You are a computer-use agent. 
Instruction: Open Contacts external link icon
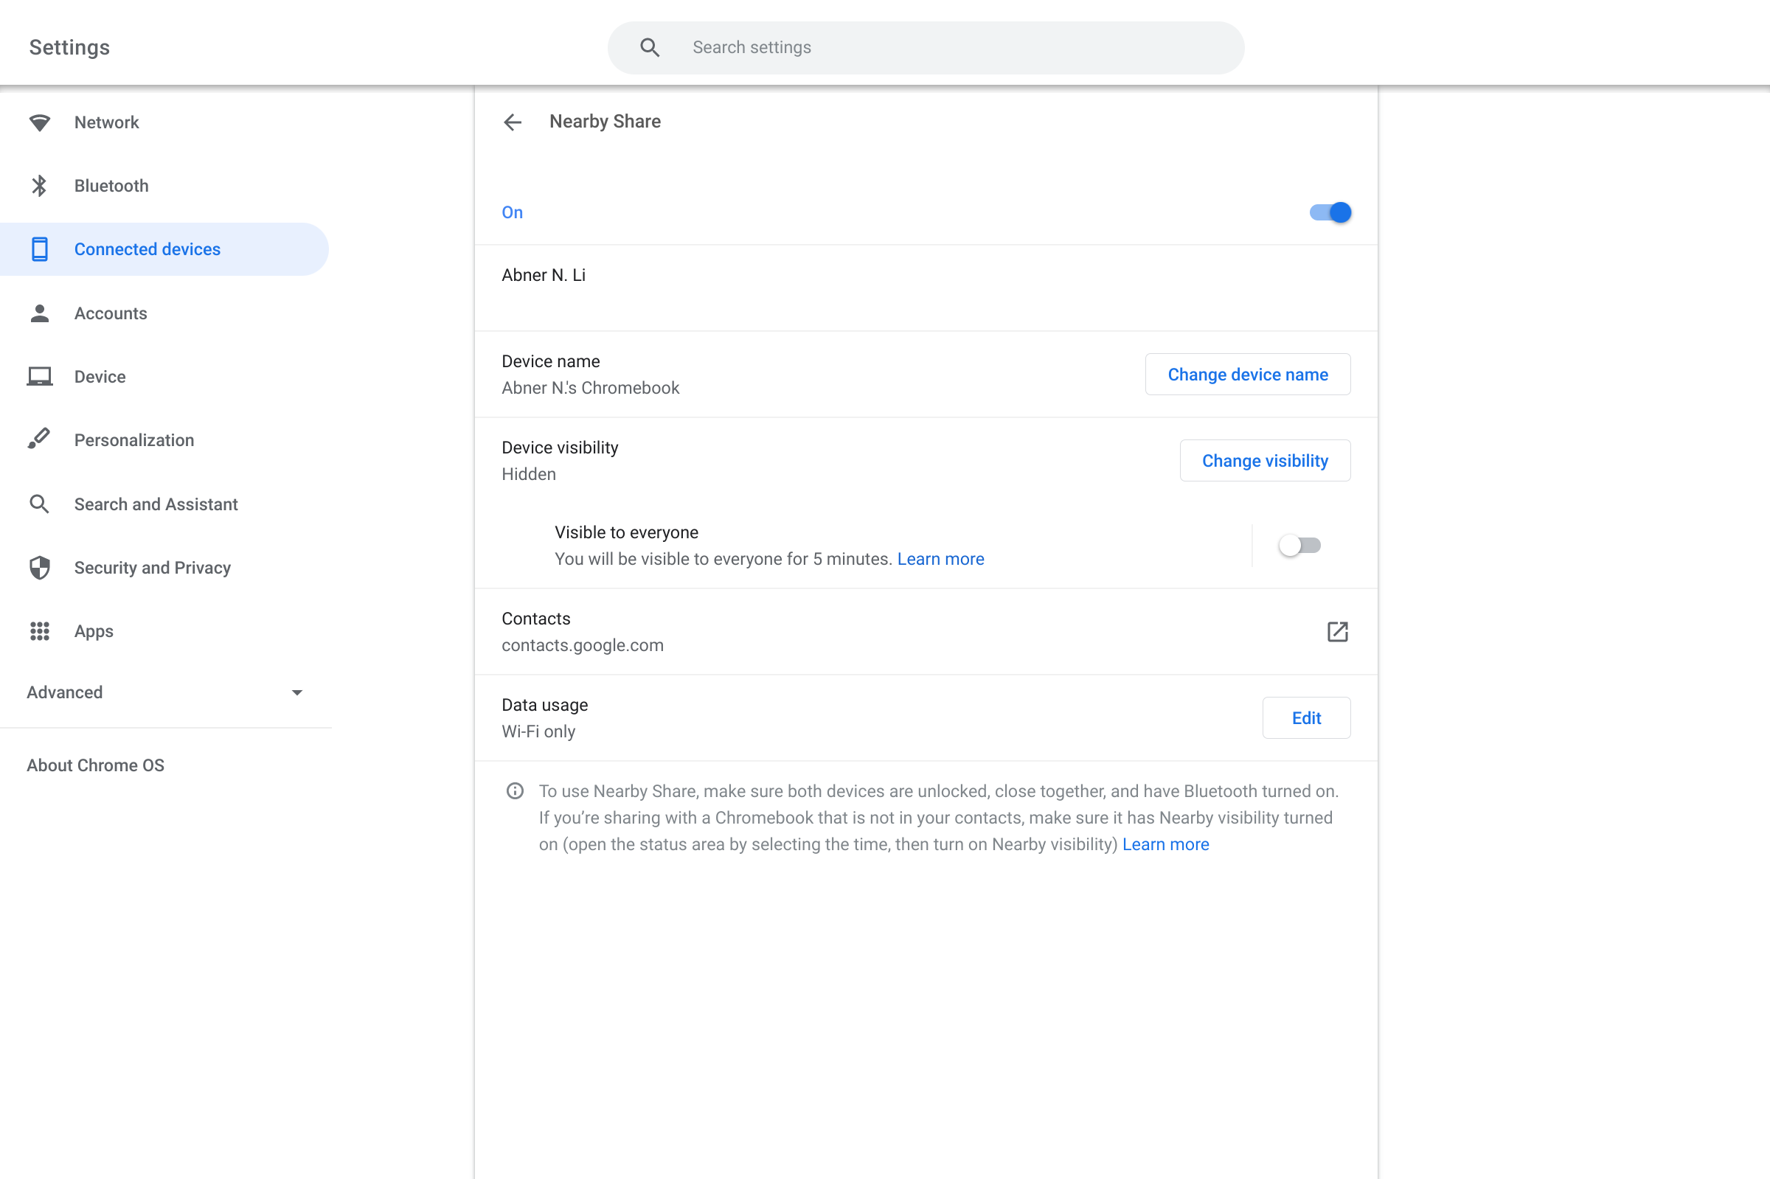[1337, 632]
